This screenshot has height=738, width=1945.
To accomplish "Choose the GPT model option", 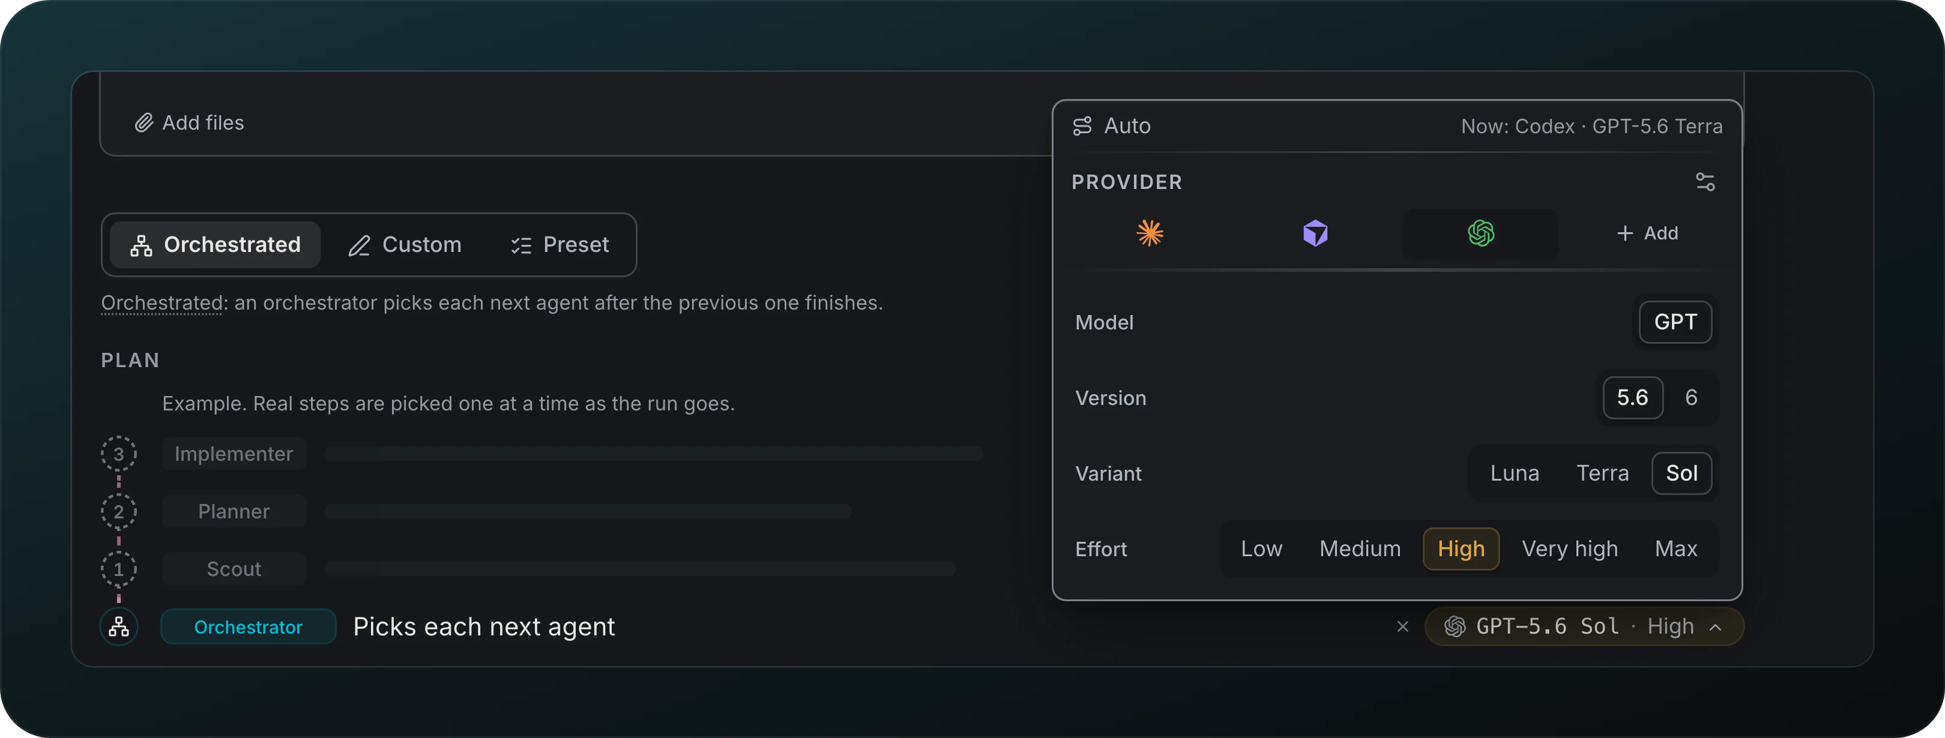I will point(1675,322).
